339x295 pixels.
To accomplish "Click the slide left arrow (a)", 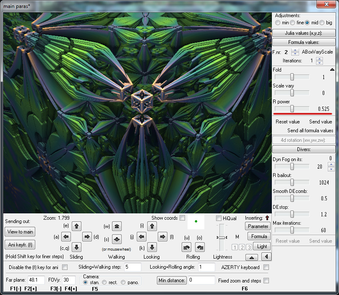I will [x=66, y=236].
